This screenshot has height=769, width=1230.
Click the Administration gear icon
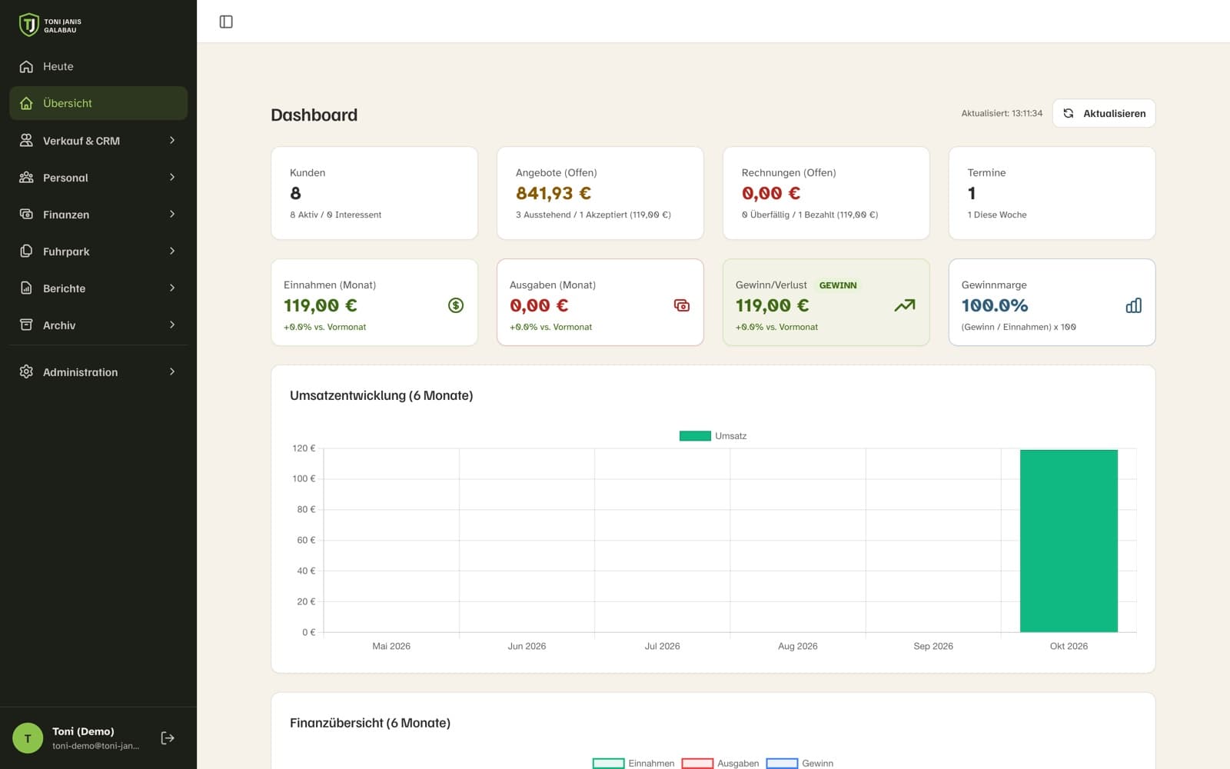click(26, 372)
